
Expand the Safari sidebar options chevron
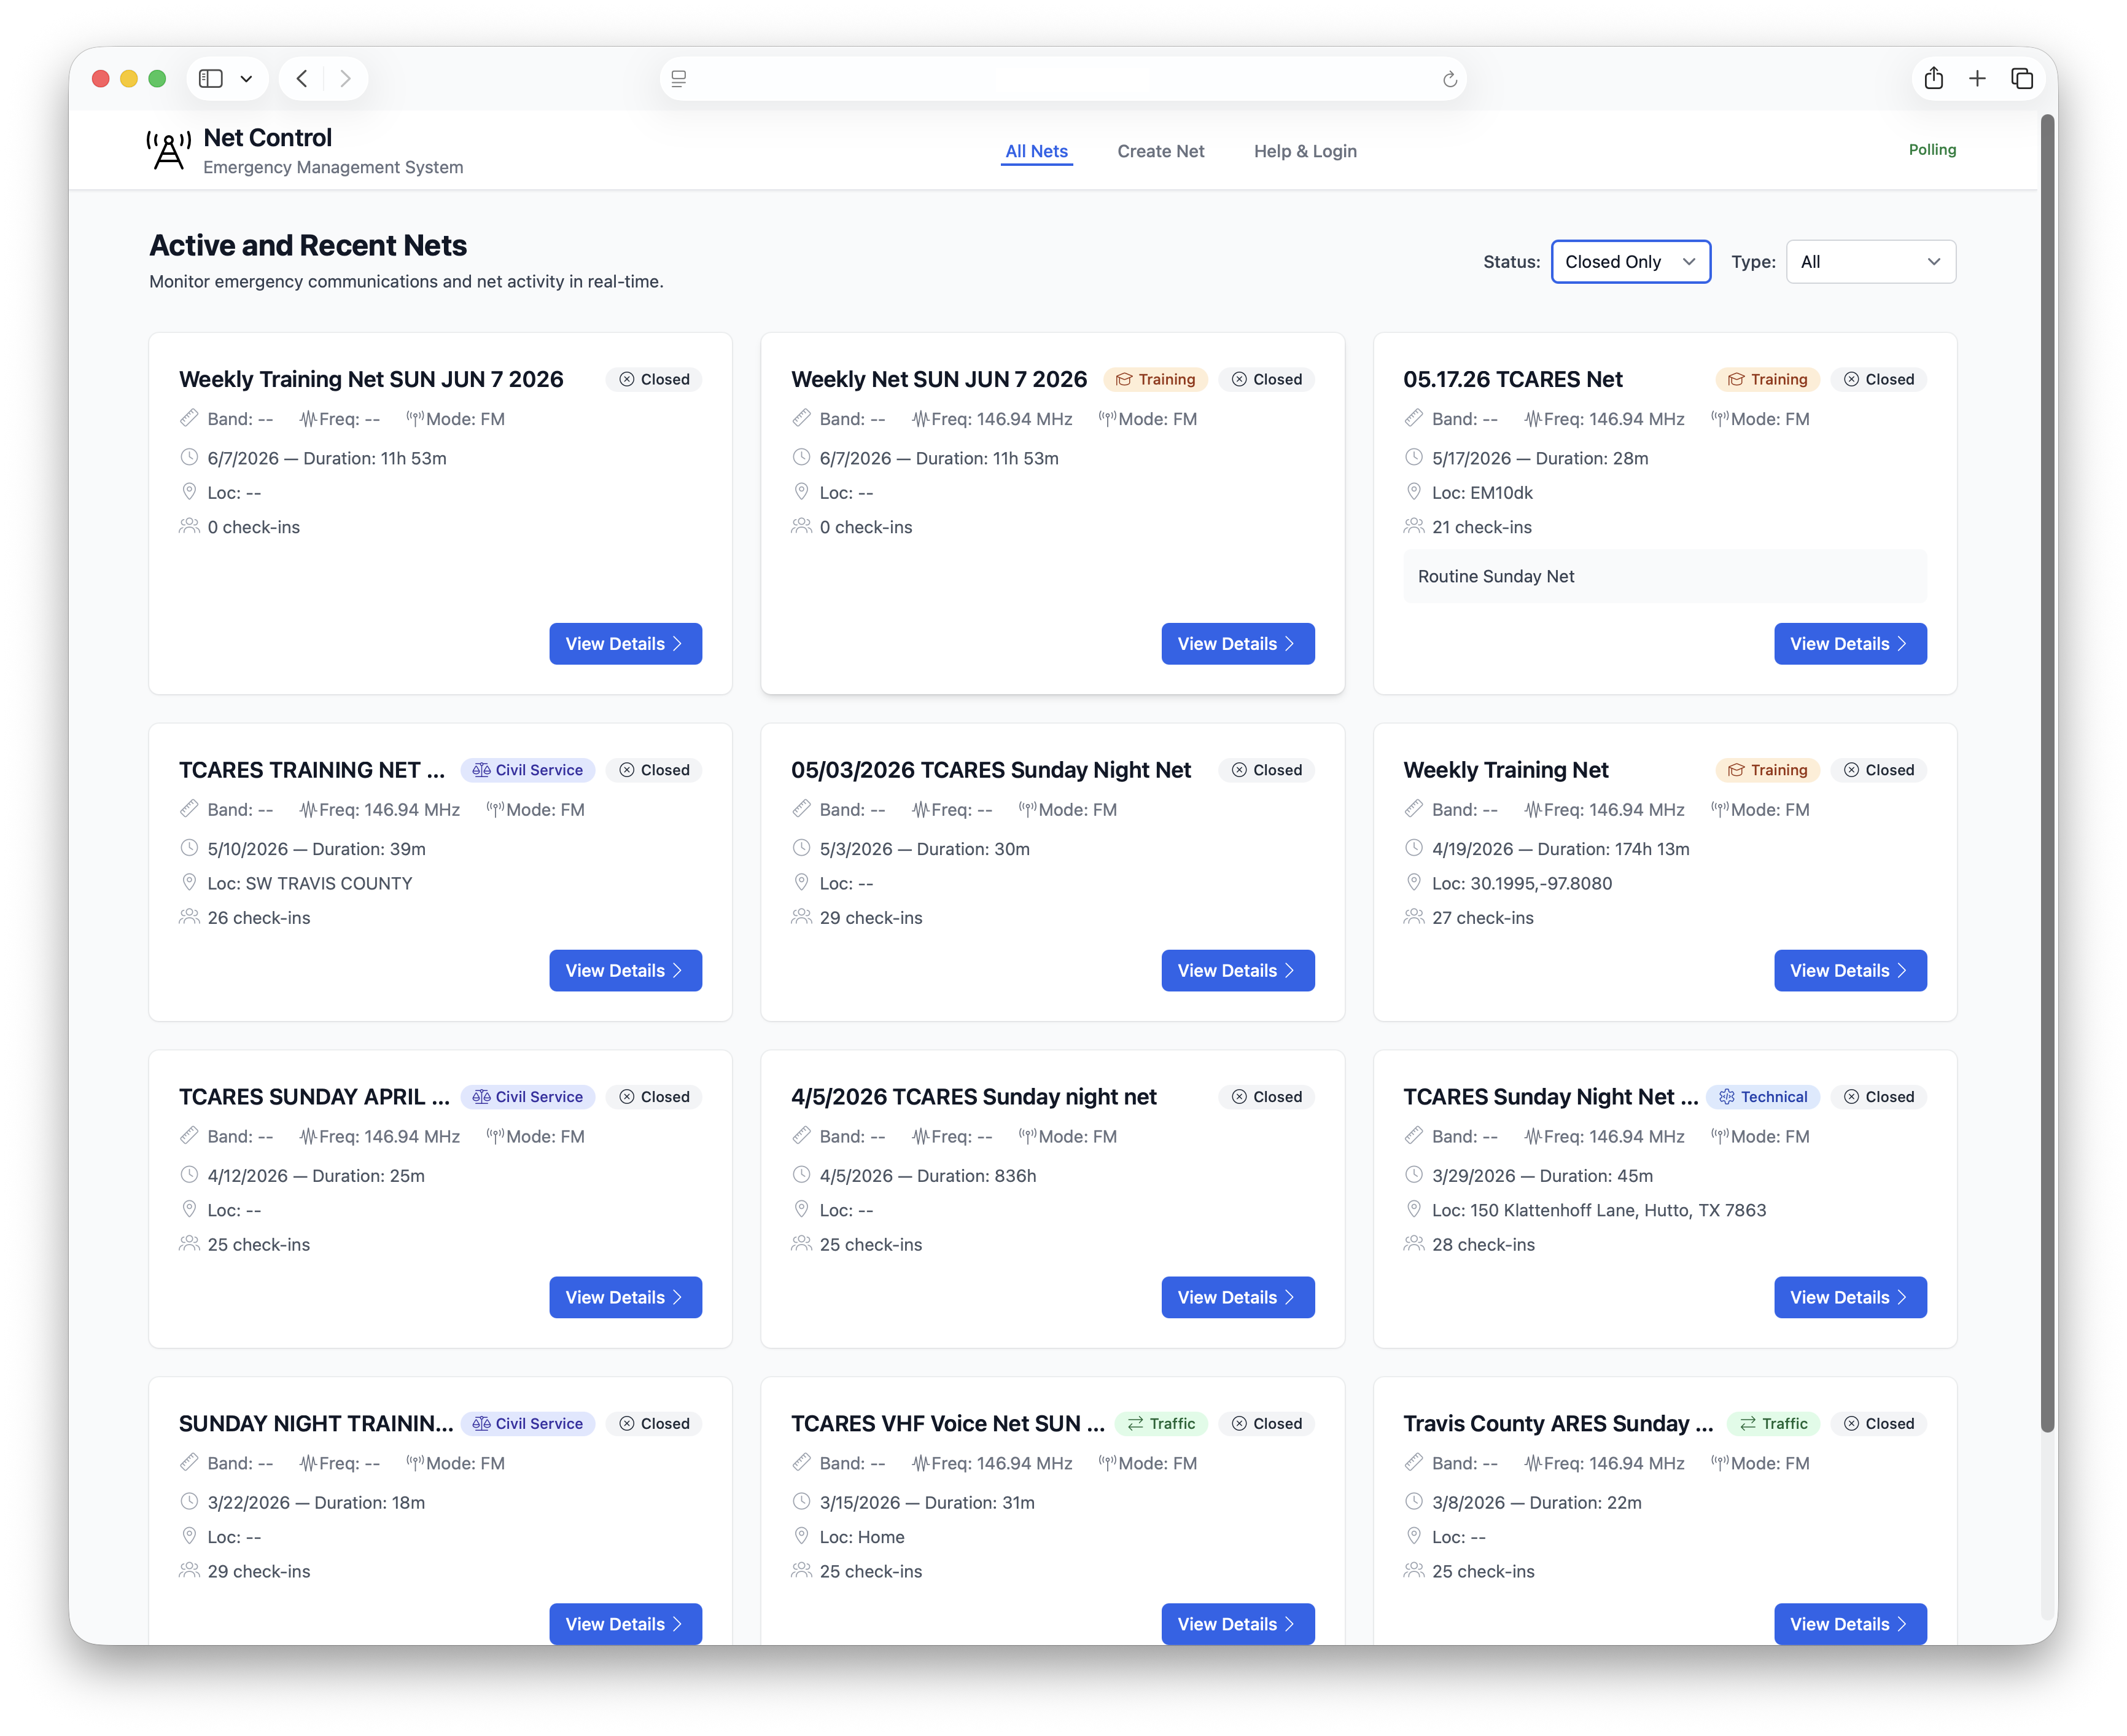(246, 79)
